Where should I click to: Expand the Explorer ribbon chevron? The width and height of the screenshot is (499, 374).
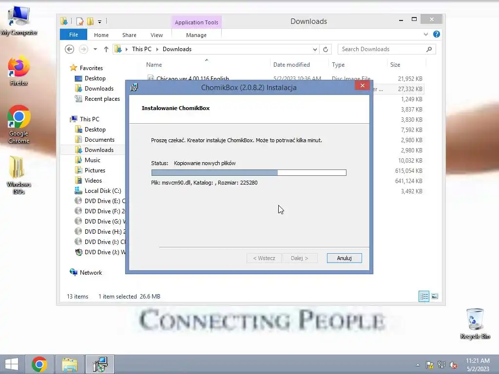[426, 35]
